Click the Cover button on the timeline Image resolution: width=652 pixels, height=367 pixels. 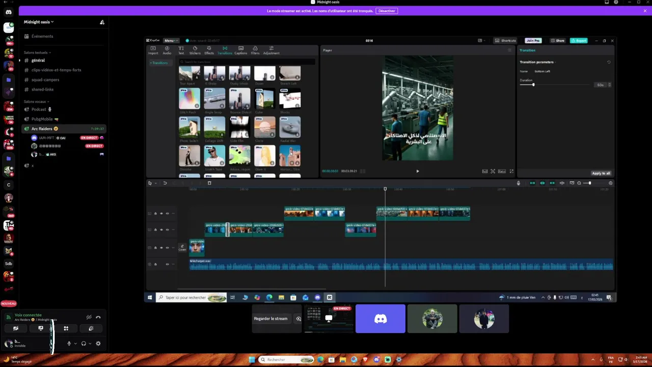tap(182, 248)
